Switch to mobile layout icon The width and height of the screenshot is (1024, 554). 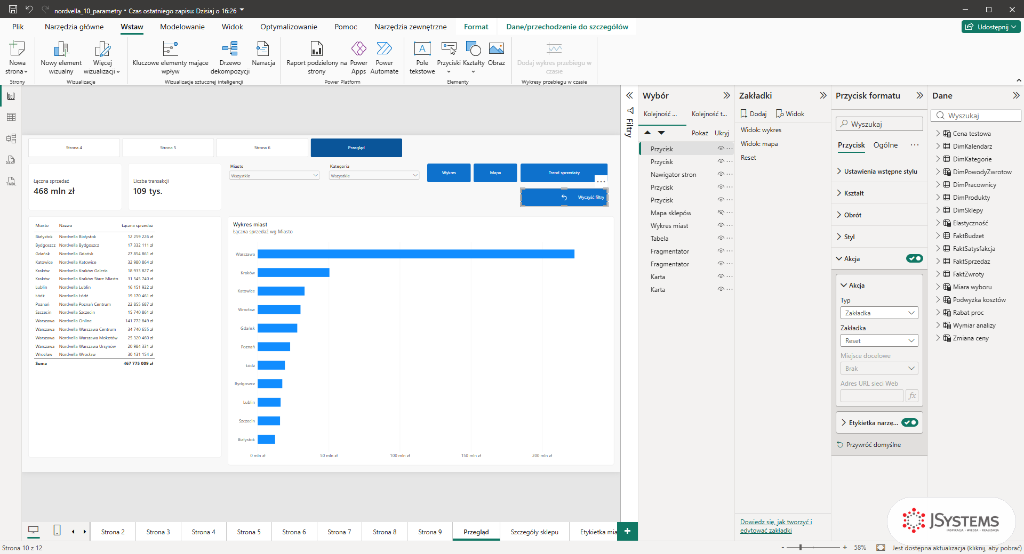[57, 530]
